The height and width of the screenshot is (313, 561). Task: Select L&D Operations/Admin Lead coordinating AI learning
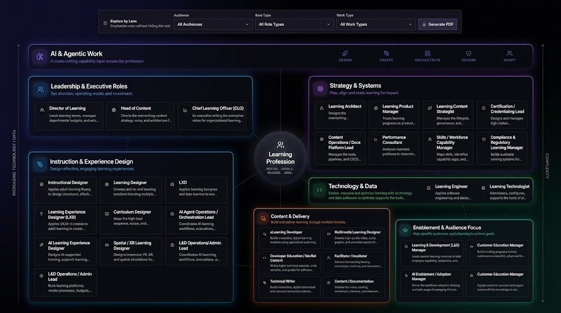197,251
